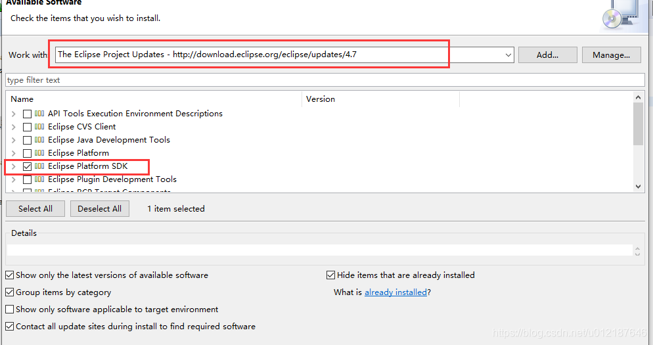Click the Details text area
Screen dimensions: 653x345
pos(320,250)
